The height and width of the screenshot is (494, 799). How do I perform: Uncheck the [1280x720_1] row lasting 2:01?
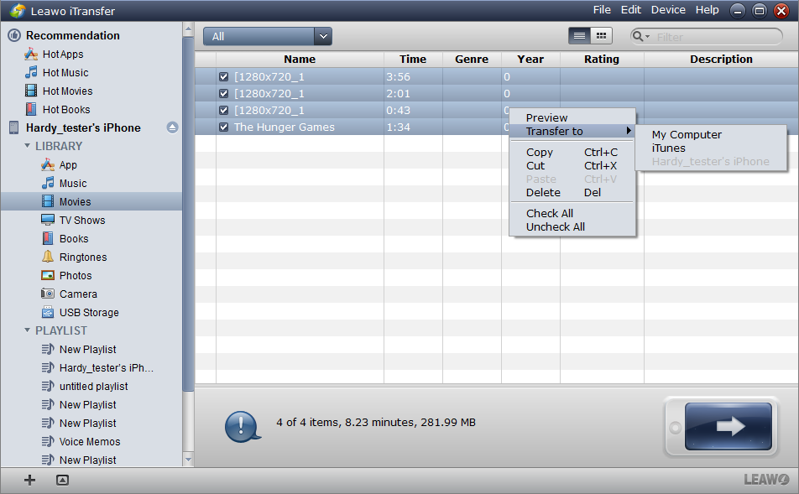(223, 94)
